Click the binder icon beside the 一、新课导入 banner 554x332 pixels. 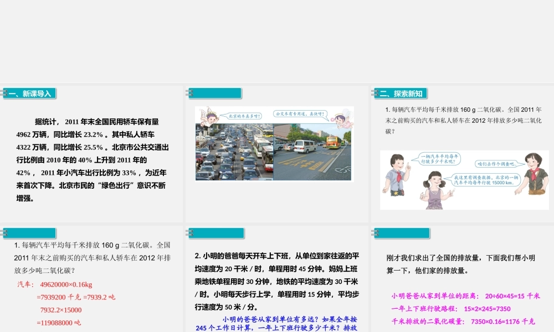tap(4, 94)
